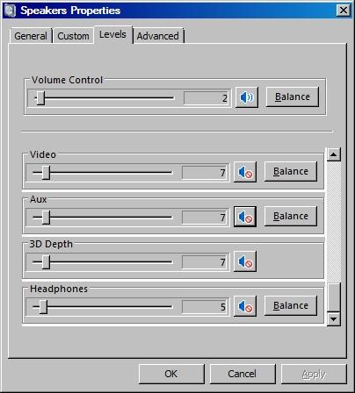Open Balance for Volume Control
Image resolution: width=355 pixels, height=393 pixels.
(x=293, y=96)
